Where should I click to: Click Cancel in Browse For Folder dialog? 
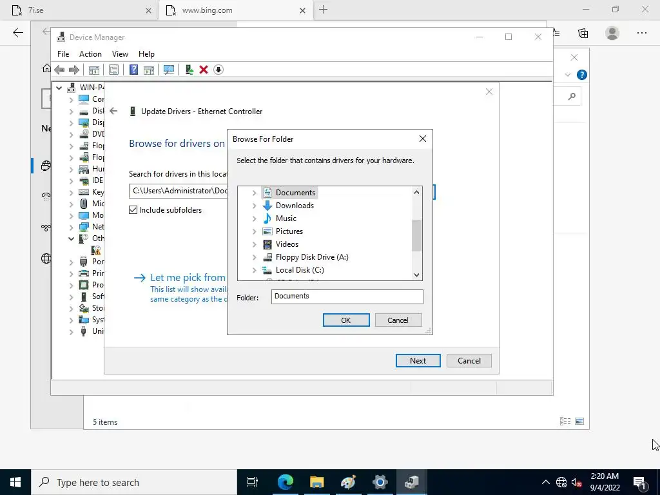pyautogui.click(x=398, y=320)
